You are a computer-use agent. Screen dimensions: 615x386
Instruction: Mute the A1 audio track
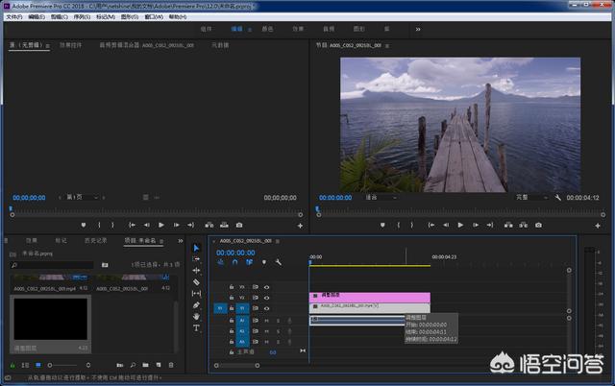pos(266,320)
